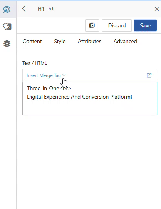Image resolution: width=161 pixels, height=209 pixels.
Task: Switch to the Content tab
Action: [x=32, y=41]
